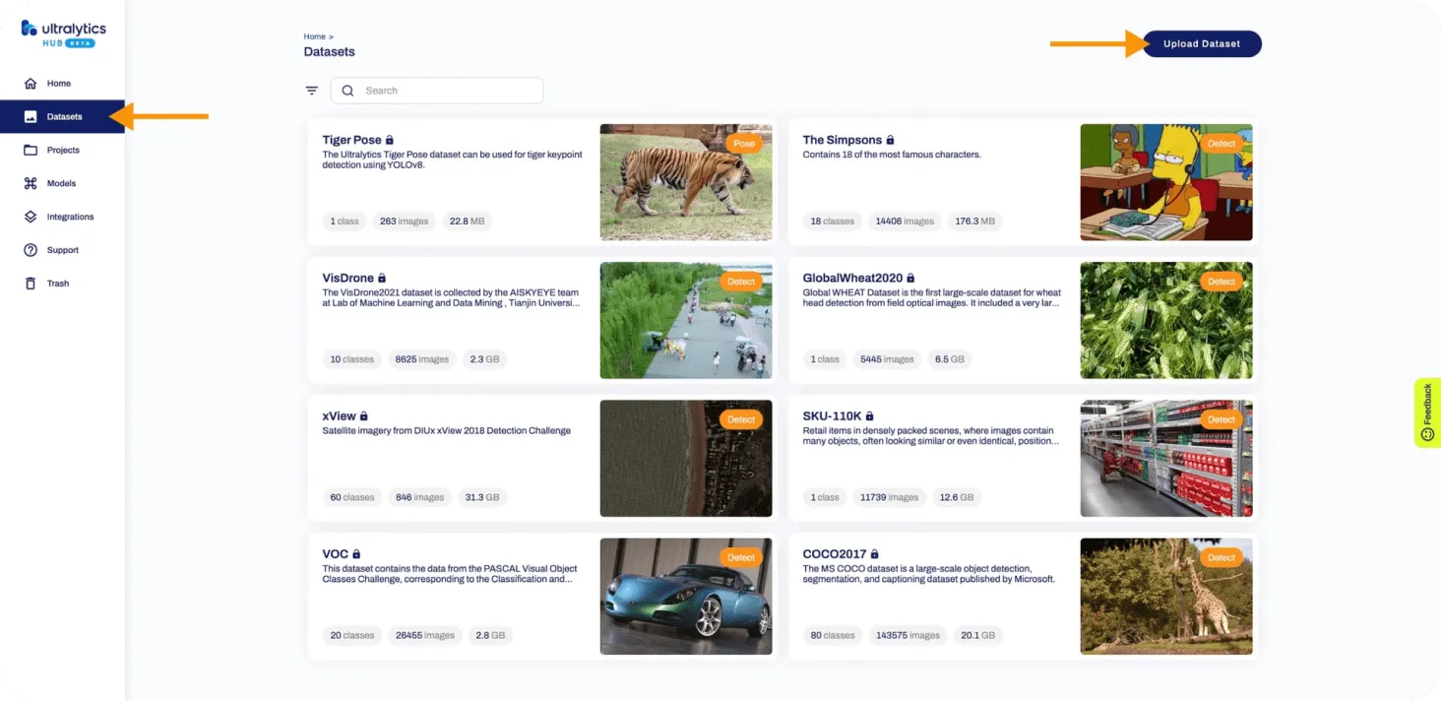Open Models from the sidebar

62,184
